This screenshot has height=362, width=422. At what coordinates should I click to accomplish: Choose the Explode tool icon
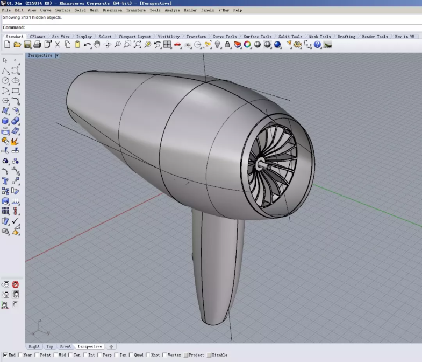tap(15, 141)
